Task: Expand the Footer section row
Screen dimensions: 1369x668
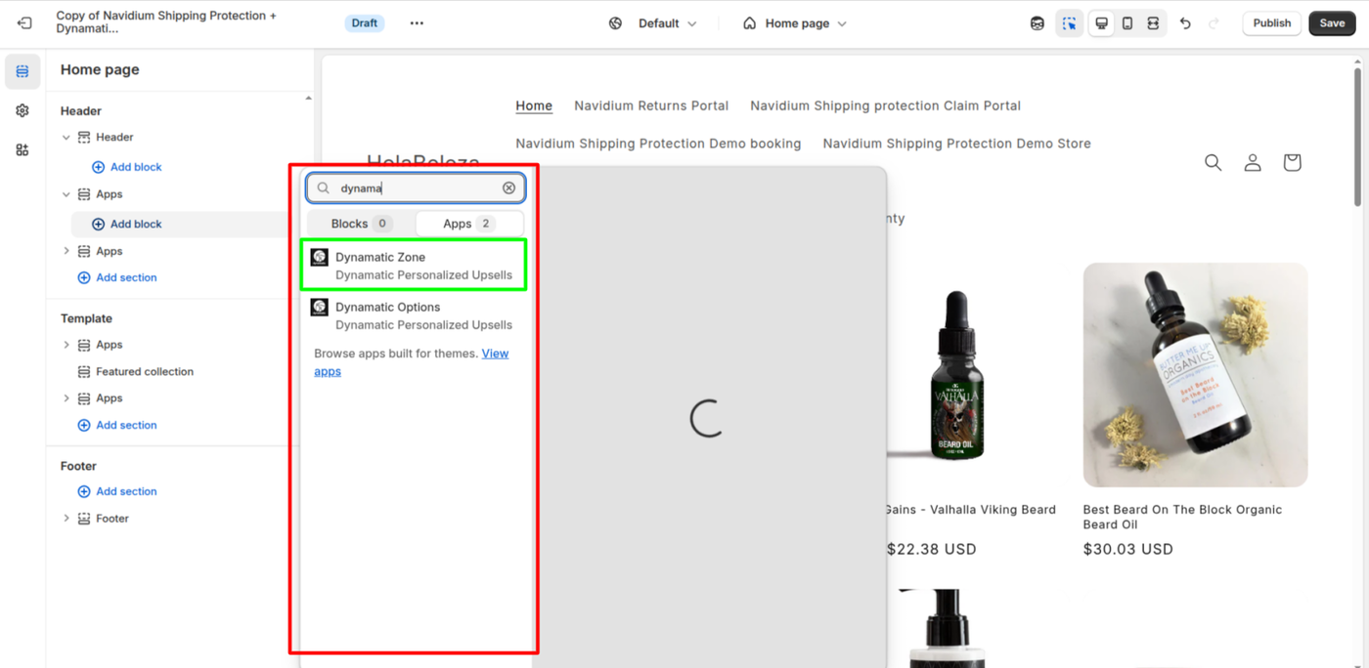Action: (66, 519)
